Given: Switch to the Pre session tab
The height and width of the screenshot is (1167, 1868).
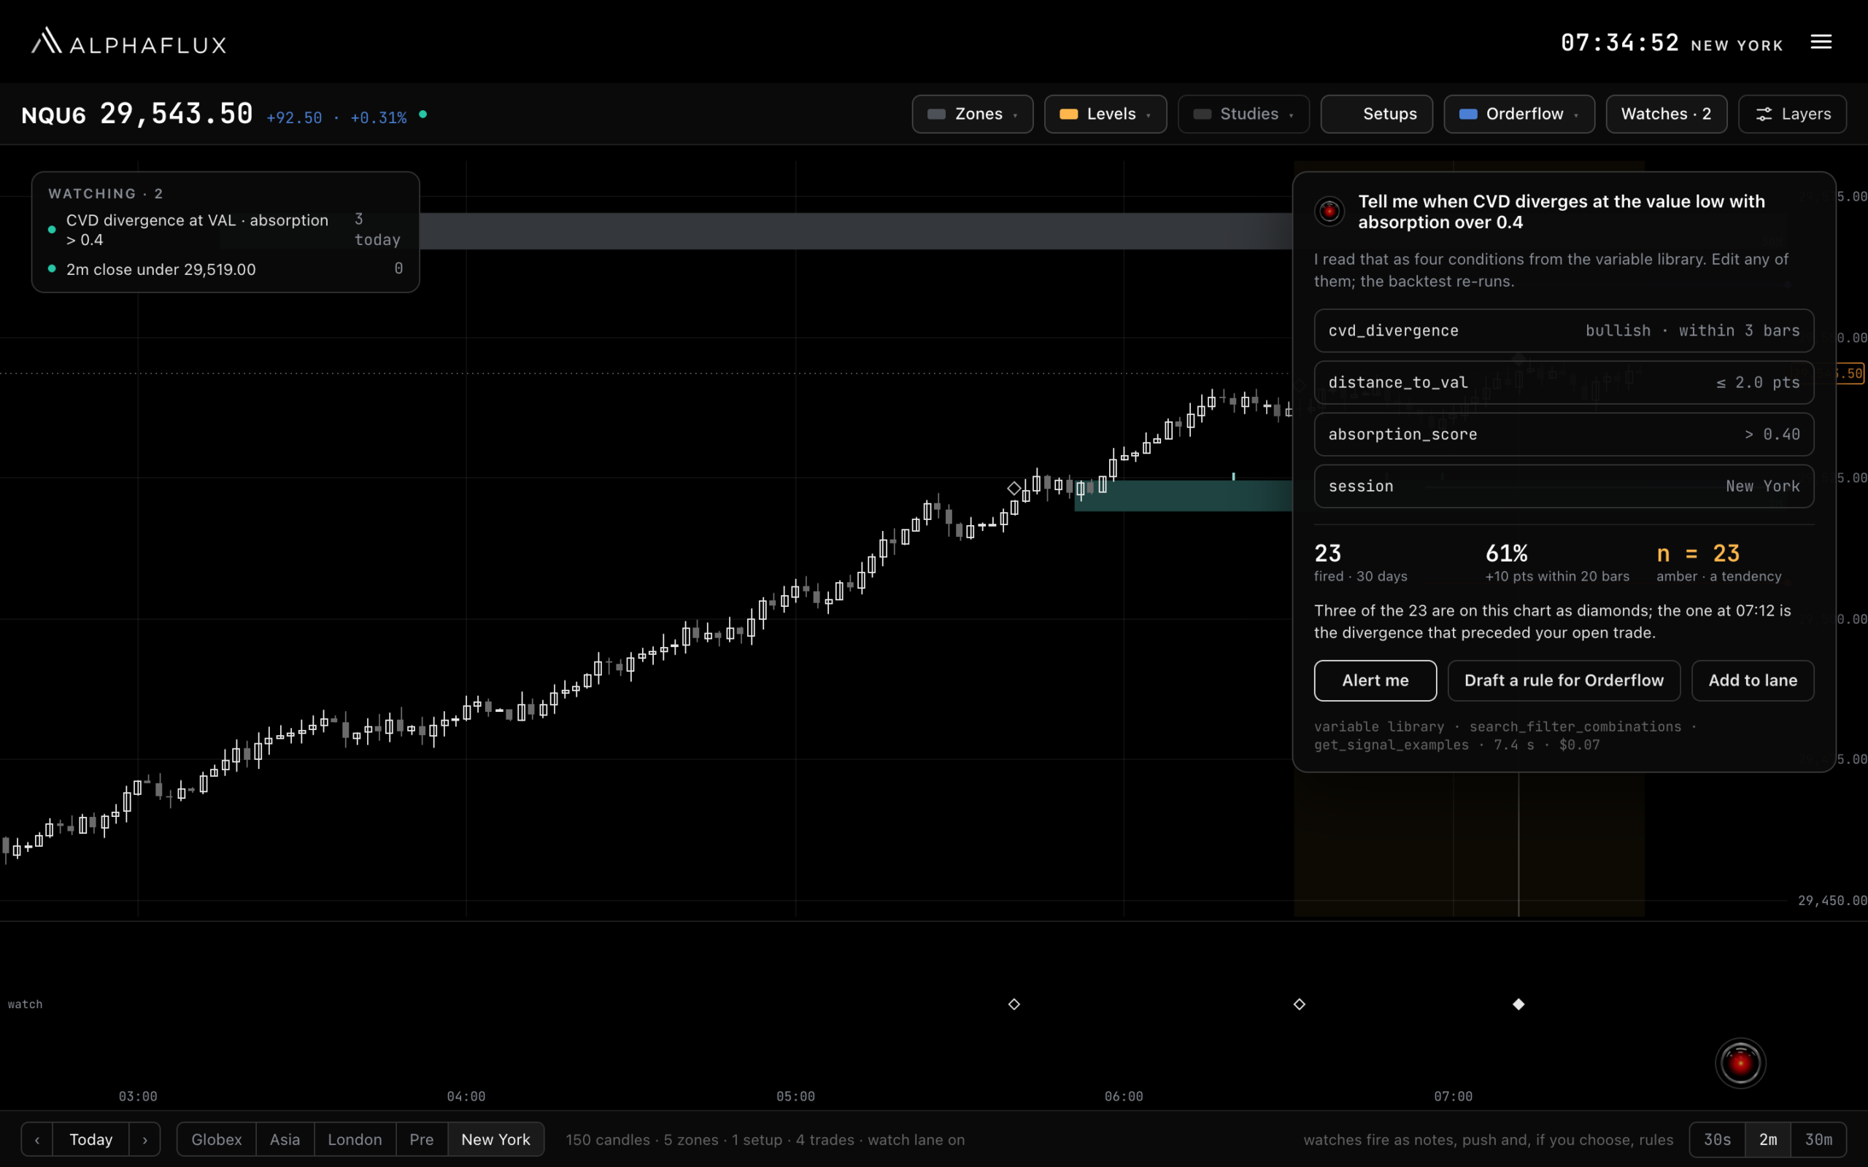Looking at the screenshot, I should [x=422, y=1139].
